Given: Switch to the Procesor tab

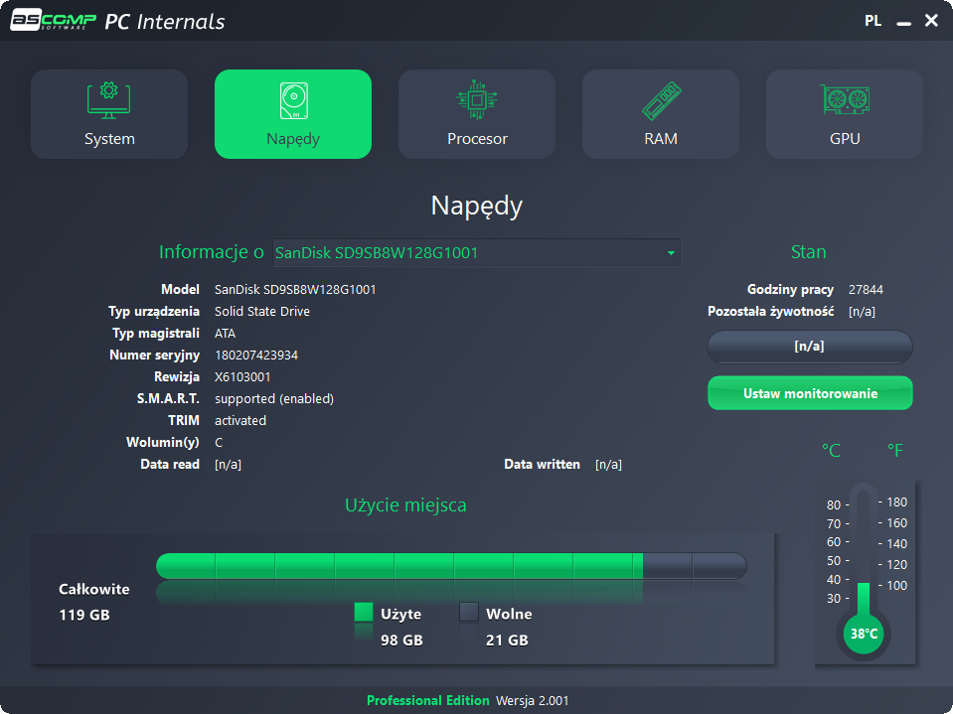Looking at the screenshot, I should tap(477, 114).
